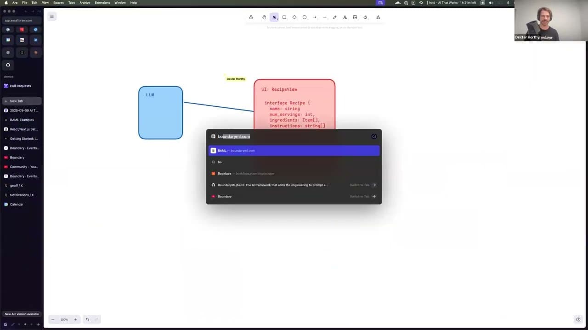
Task: Reset zoom via the 100% button
Action: 64,319
